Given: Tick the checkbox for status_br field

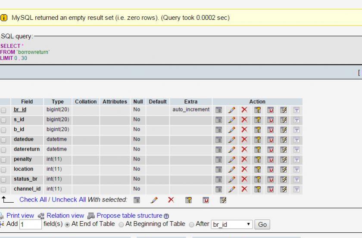Looking at the screenshot, I should pos(3,179).
